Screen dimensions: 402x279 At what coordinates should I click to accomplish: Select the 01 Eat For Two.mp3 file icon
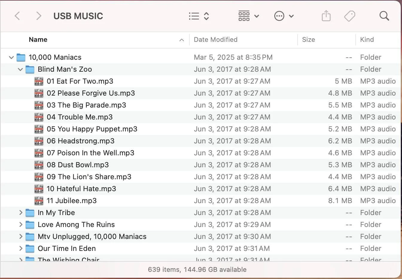click(x=39, y=81)
